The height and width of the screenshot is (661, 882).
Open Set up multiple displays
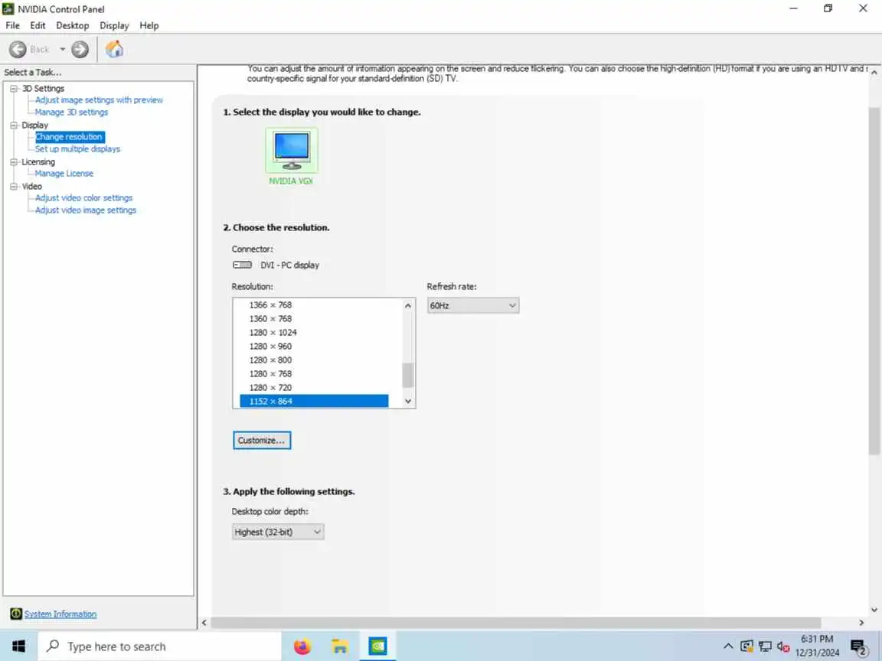pyautogui.click(x=77, y=149)
